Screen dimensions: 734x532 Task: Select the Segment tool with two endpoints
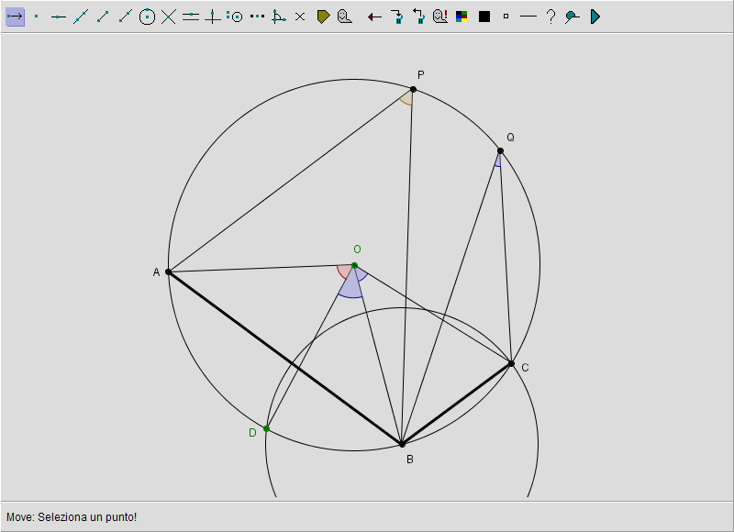(x=103, y=17)
